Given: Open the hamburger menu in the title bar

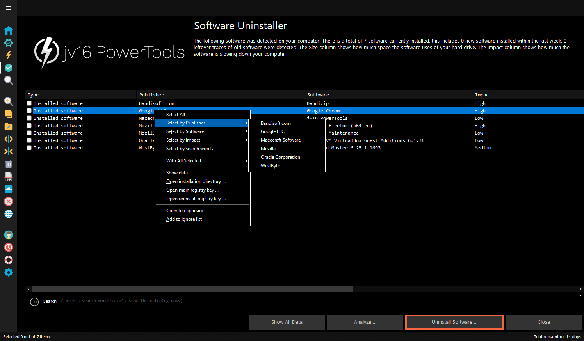Looking at the screenshot, I should pyautogui.click(x=9, y=8).
